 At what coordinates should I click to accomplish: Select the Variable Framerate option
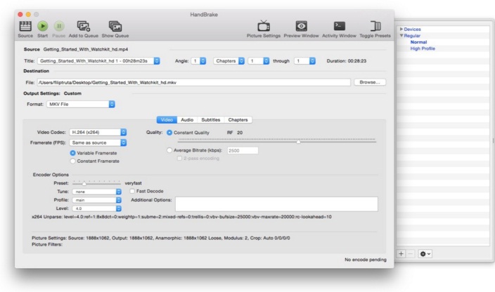coord(72,153)
